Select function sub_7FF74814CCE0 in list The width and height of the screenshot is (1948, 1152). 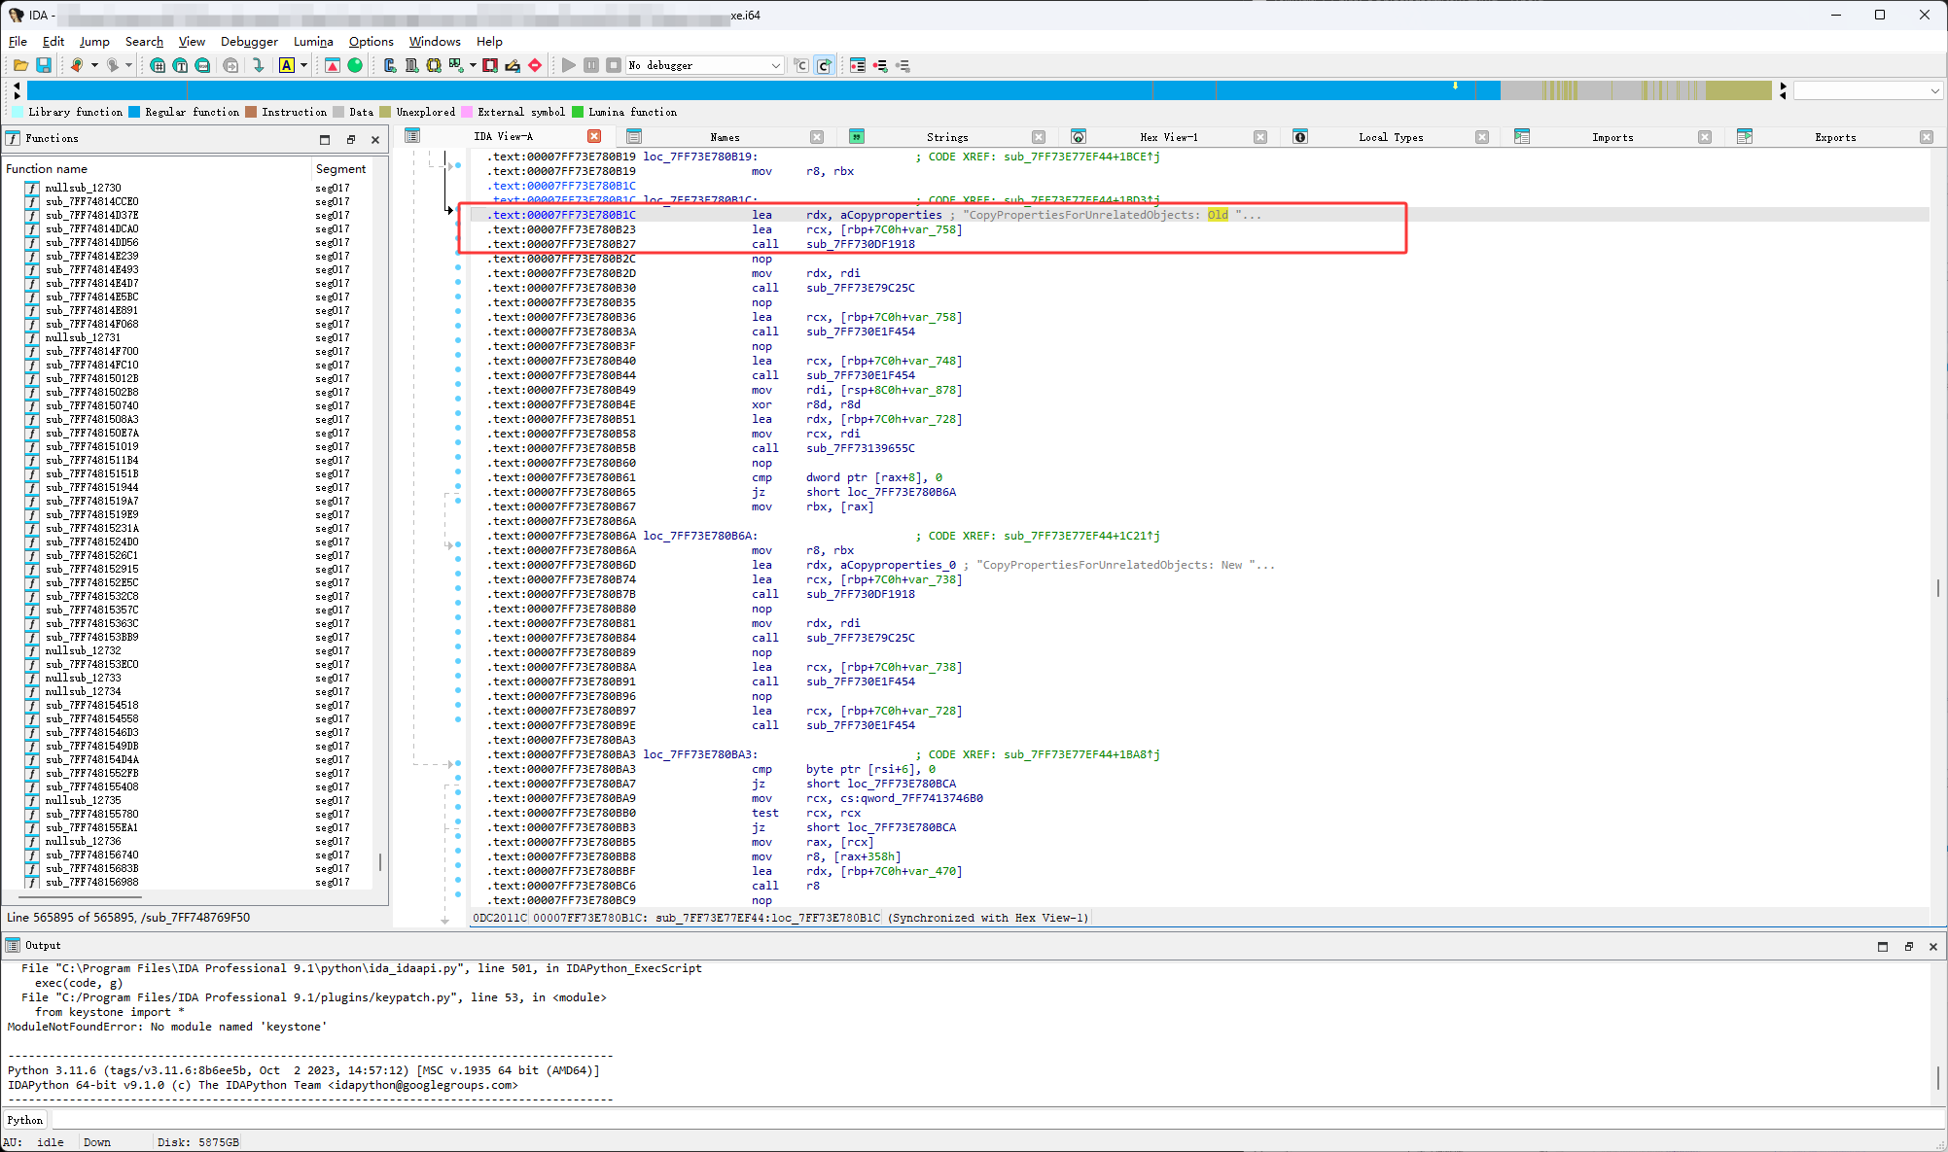[x=92, y=201]
